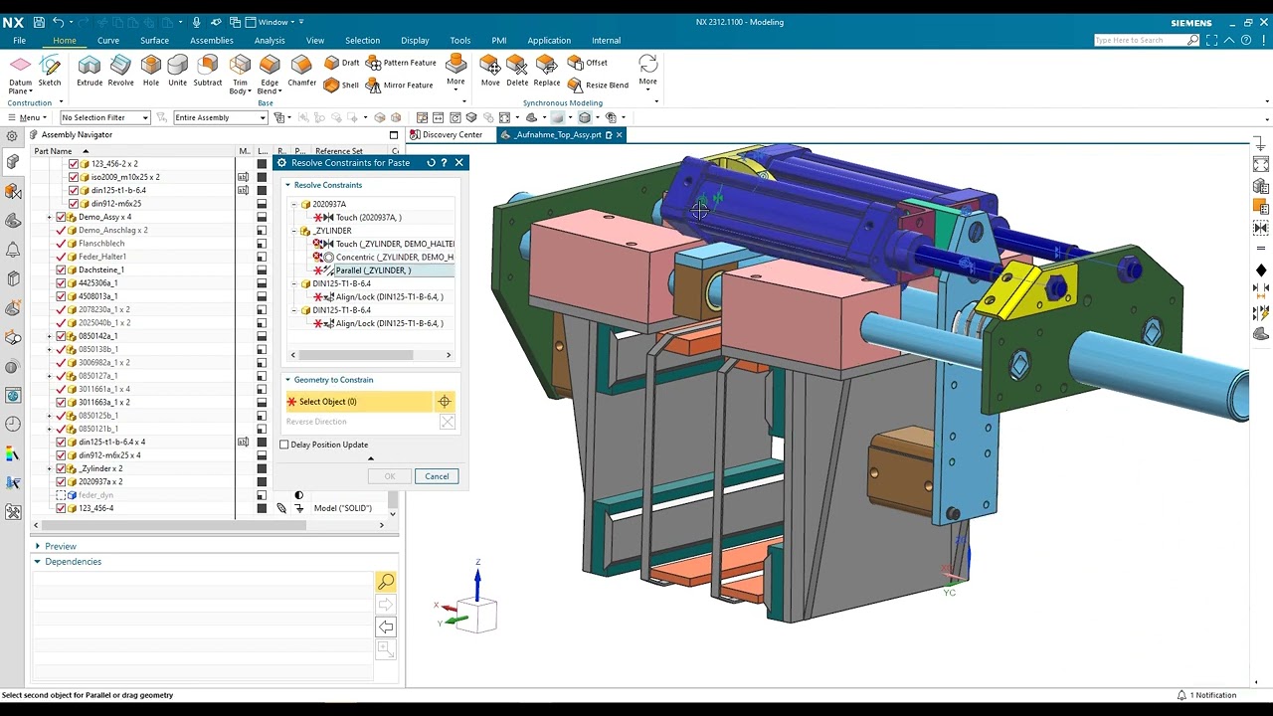
Task: Open the Discovery Center tab
Action: tap(447, 135)
